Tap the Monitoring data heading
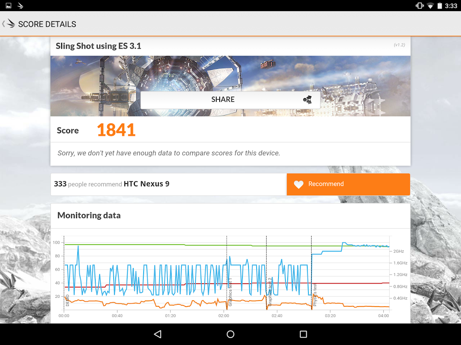This screenshot has width=461, height=345. [89, 215]
